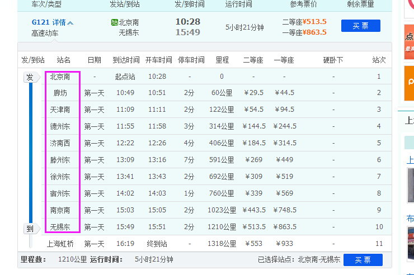Viewport: 414px width, 275px height.
Task: Click station name 天津南 in the stop list
Action: coord(60,110)
